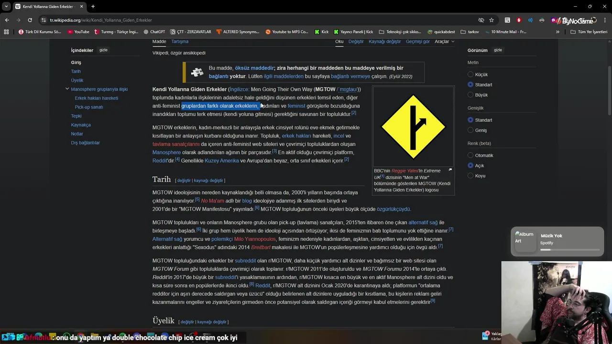The image size is (612, 344).
Task: Jump to Kaynakça in contents
Action: [81, 125]
